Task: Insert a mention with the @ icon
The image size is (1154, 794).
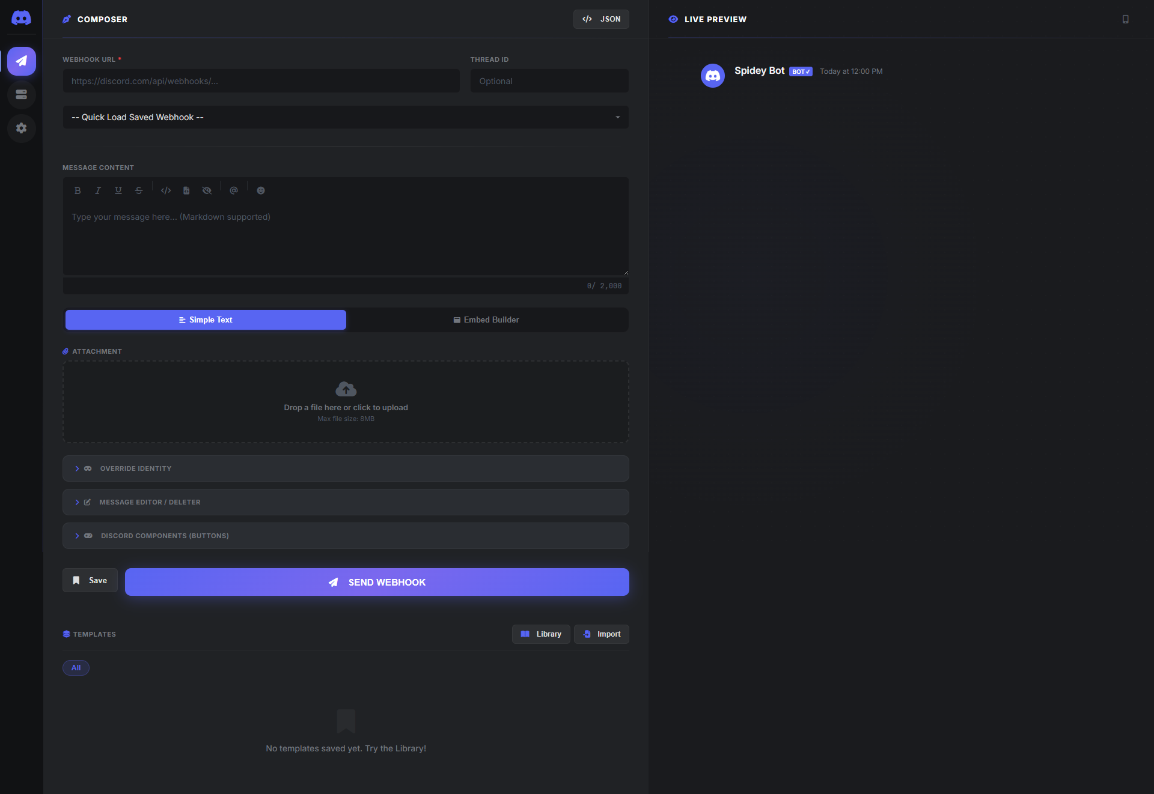Action: tap(234, 190)
